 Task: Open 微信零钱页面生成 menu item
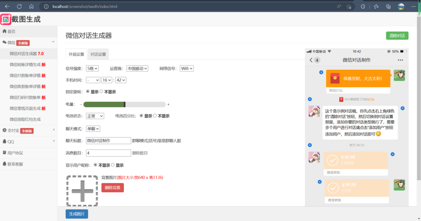click(29, 108)
